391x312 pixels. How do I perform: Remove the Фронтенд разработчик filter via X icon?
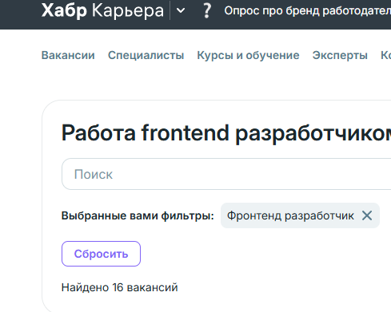pyautogui.click(x=367, y=215)
